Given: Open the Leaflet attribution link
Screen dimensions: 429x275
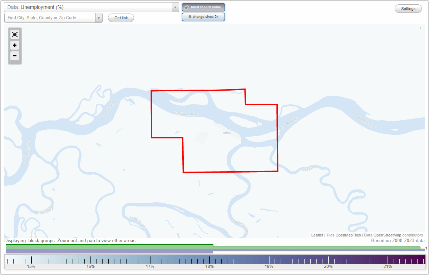Looking at the screenshot, I should point(317,235).
